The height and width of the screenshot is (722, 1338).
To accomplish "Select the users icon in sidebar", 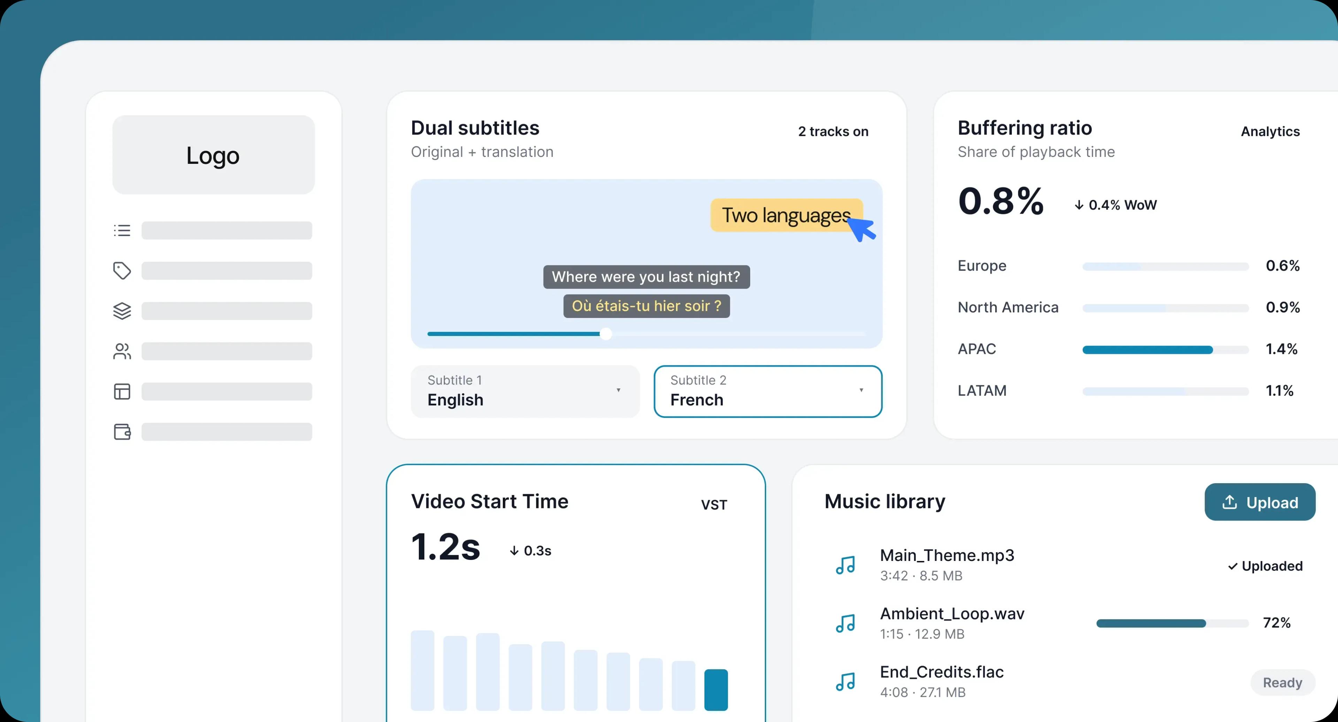I will pos(122,351).
